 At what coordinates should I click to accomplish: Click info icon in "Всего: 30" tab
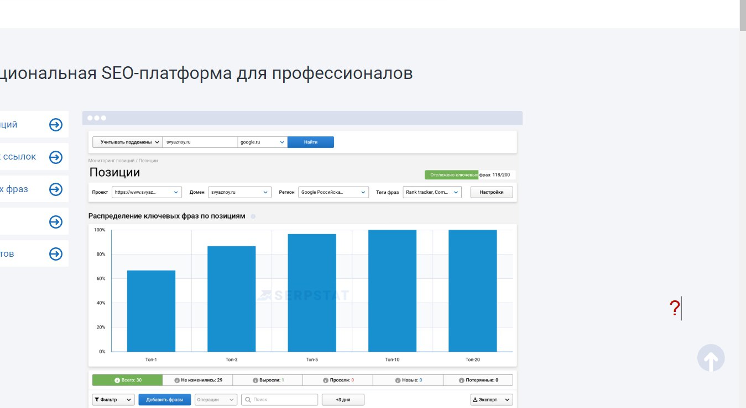(117, 380)
